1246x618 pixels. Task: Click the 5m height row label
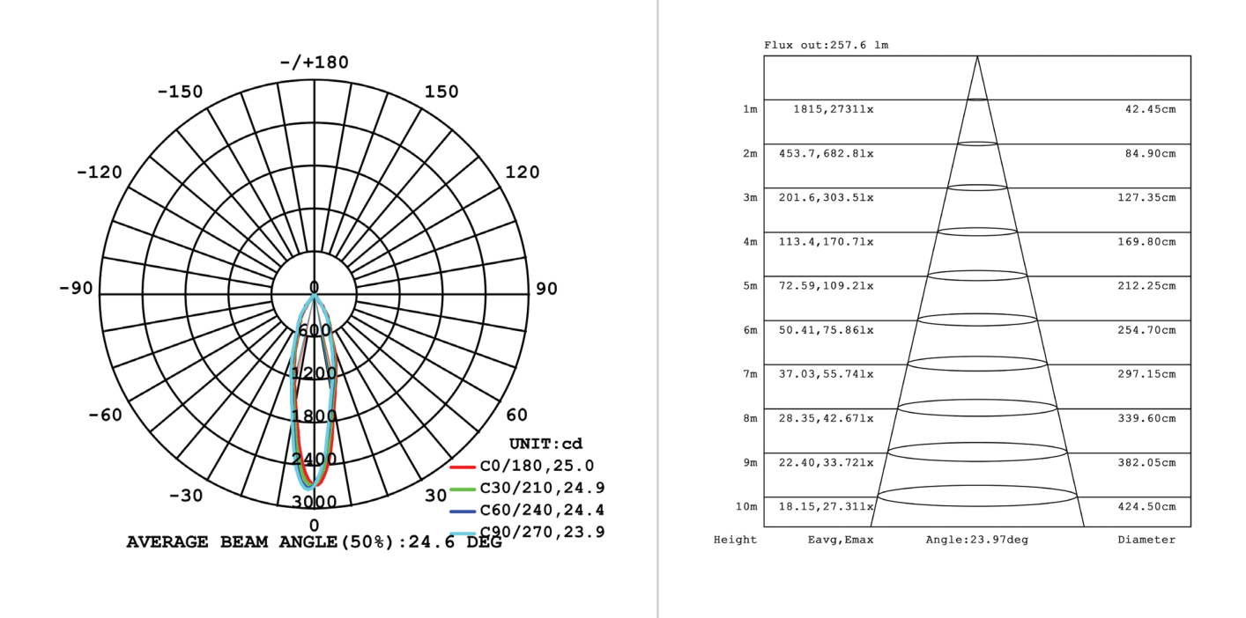click(x=750, y=286)
